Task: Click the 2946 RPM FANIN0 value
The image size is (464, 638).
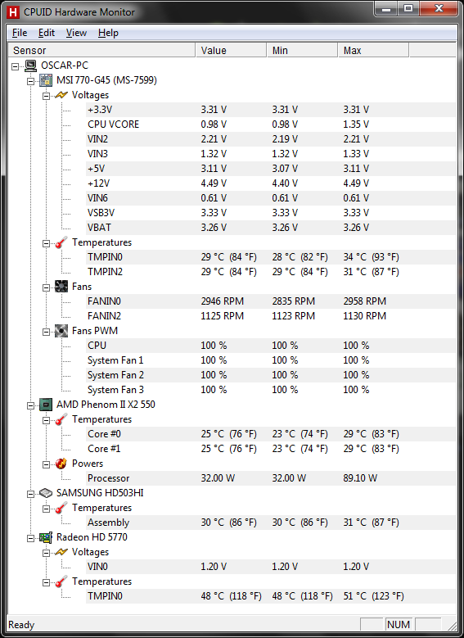Action: tap(223, 301)
